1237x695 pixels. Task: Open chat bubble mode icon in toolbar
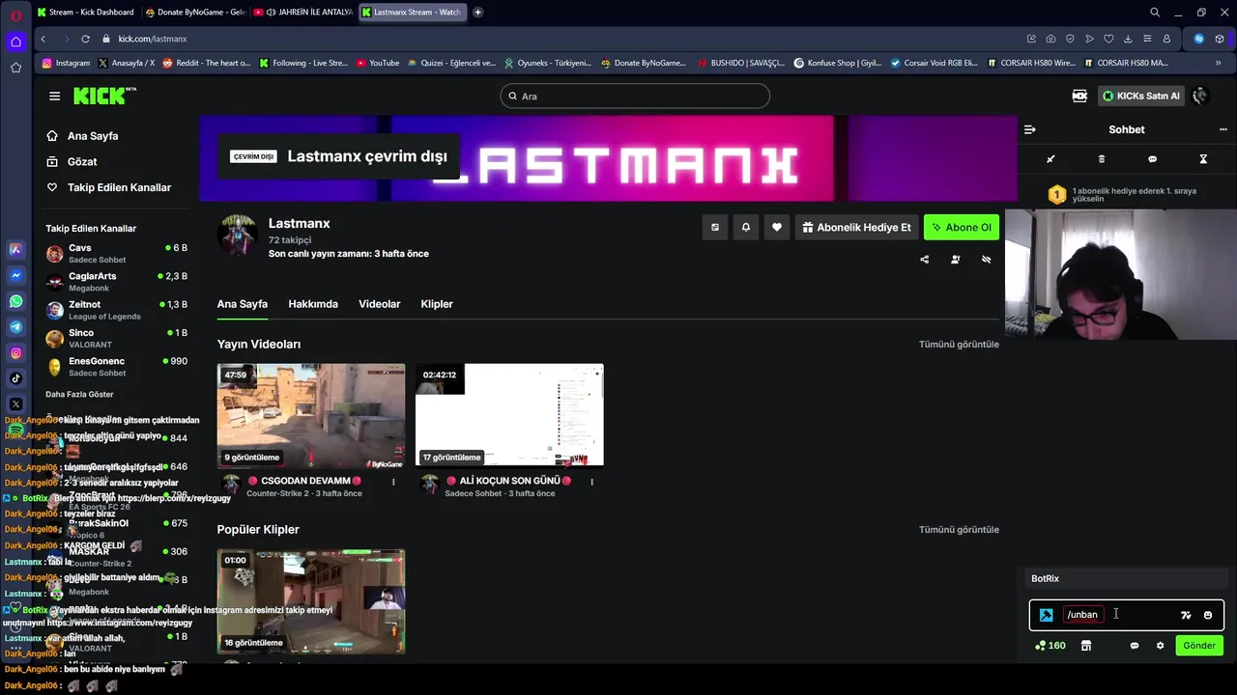1152,159
